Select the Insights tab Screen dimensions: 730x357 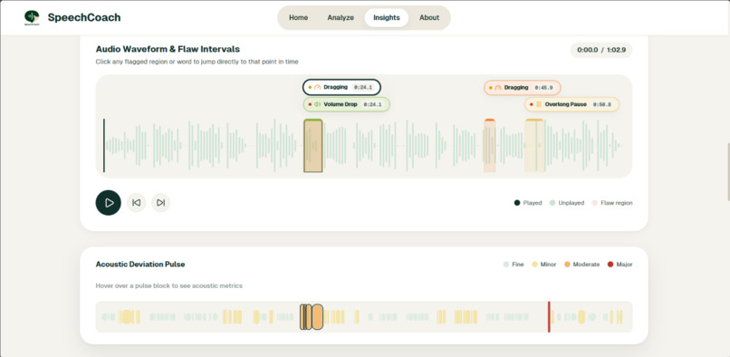pyautogui.click(x=387, y=18)
